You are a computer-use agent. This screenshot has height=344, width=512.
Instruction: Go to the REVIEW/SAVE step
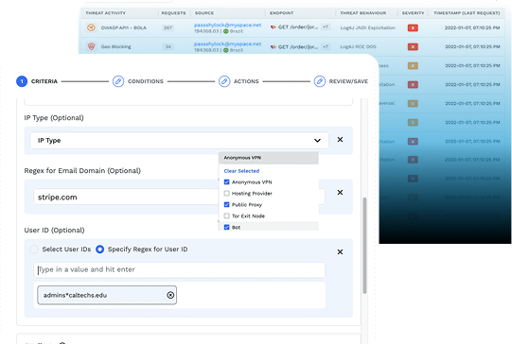[348, 81]
